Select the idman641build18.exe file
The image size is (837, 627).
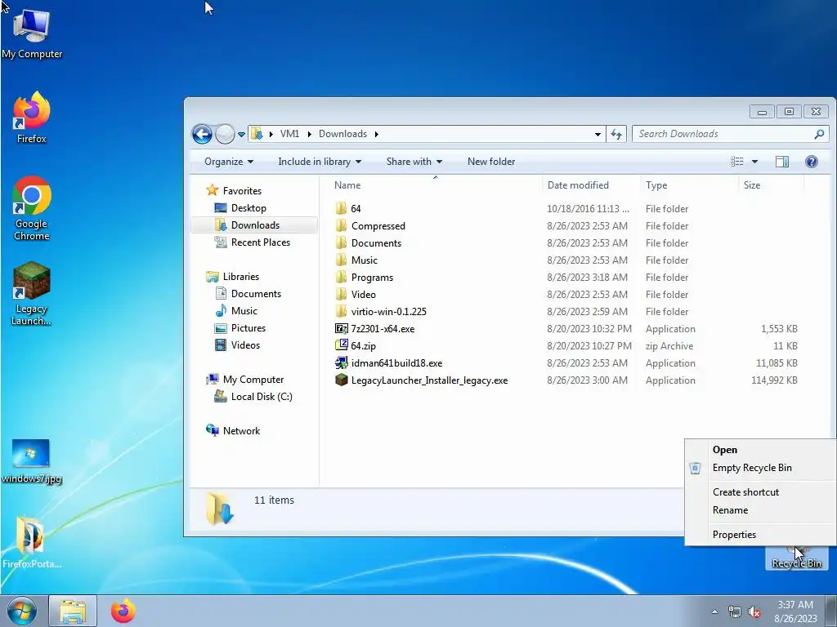click(388, 363)
